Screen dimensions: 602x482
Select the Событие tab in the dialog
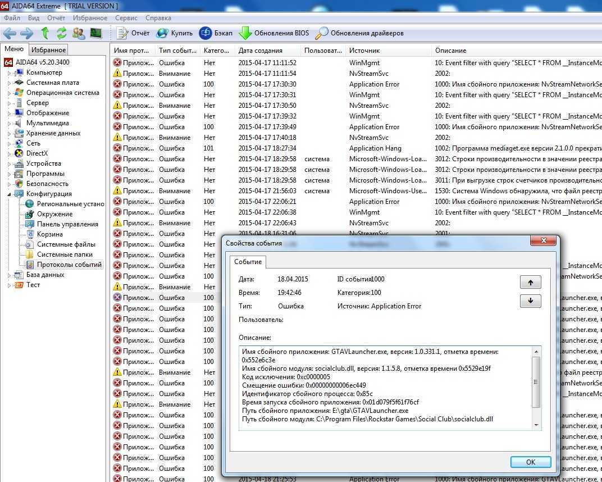point(248,262)
